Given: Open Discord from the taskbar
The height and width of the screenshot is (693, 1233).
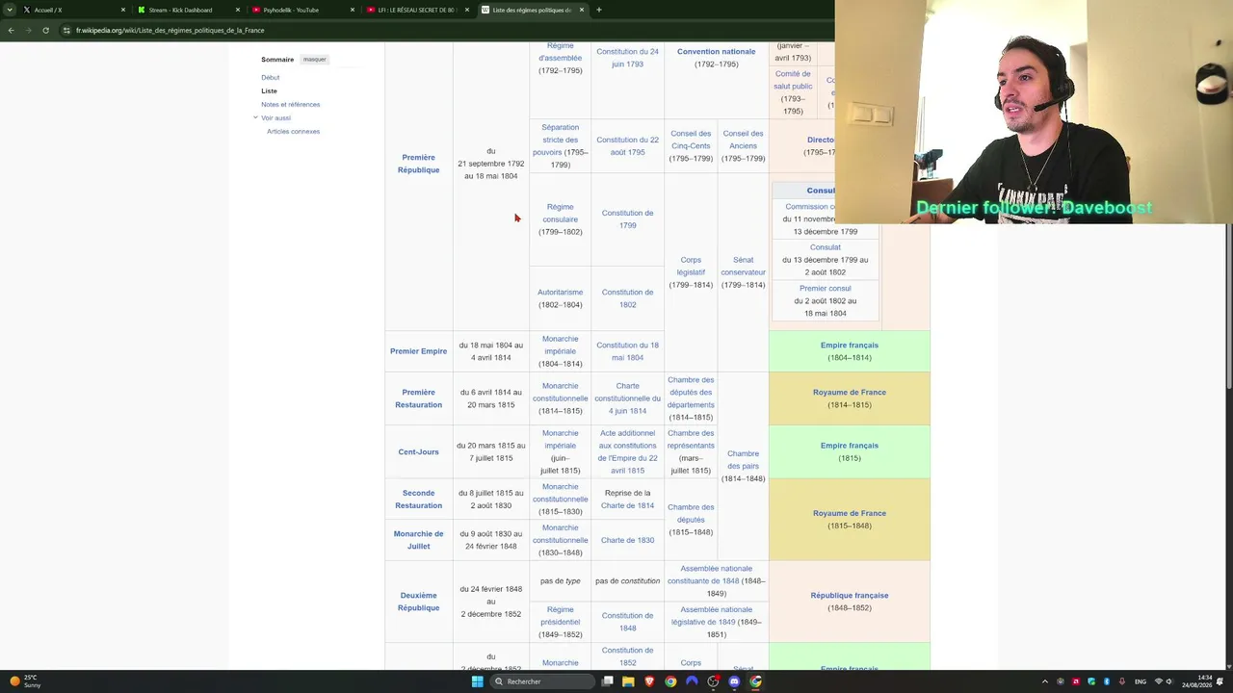Looking at the screenshot, I should coord(734,681).
